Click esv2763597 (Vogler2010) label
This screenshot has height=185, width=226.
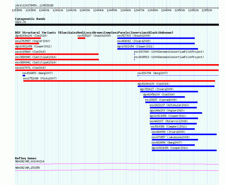click(x=33, y=41)
